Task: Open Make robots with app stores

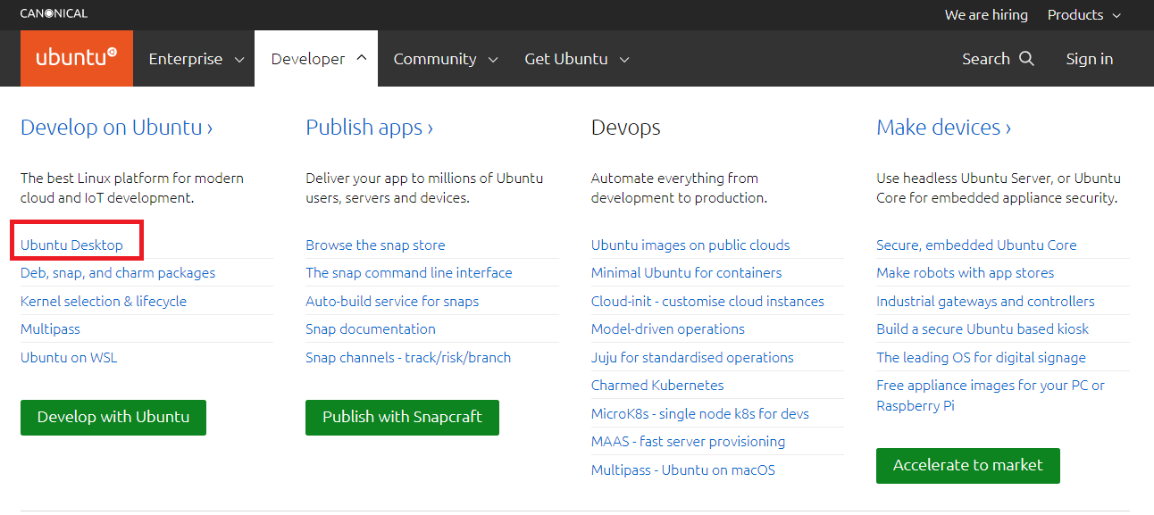Action: tap(966, 272)
